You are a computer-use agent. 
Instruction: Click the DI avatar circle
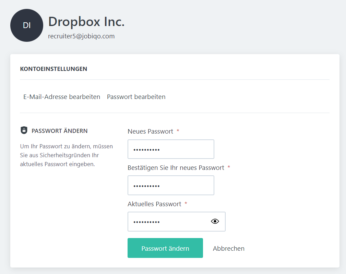pos(27,25)
